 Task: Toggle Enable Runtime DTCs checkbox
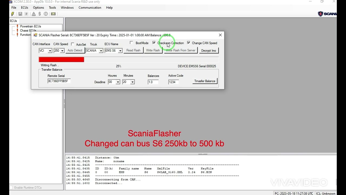pyautogui.click(x=11, y=187)
